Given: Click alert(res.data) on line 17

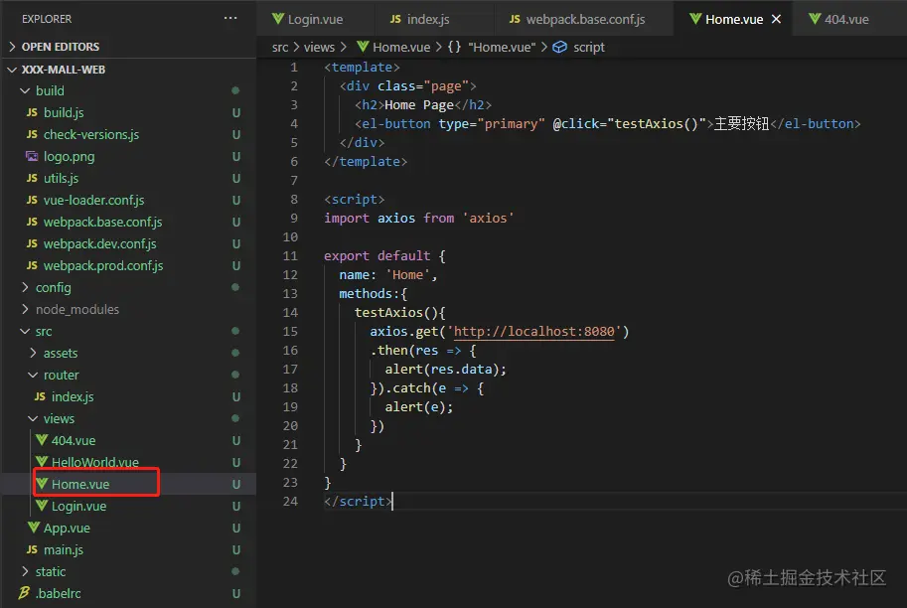Looking at the screenshot, I should (x=445, y=369).
